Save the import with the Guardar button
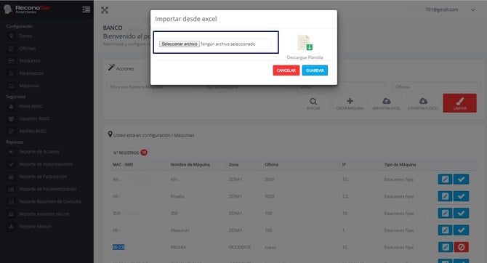The height and width of the screenshot is (263, 487). click(x=315, y=70)
